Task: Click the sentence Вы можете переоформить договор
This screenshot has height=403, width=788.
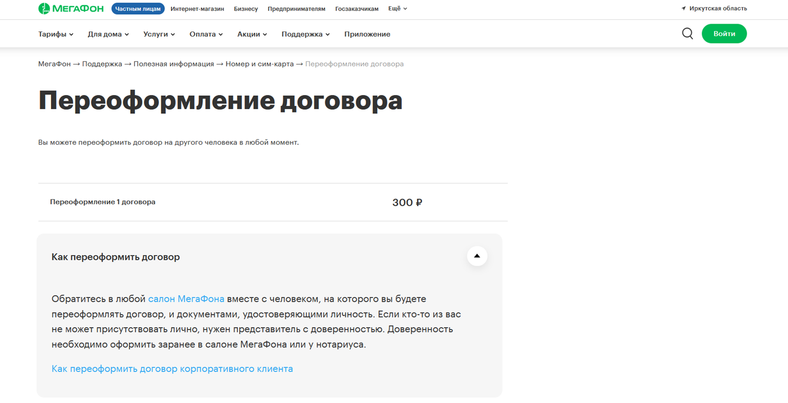Action: (x=169, y=142)
